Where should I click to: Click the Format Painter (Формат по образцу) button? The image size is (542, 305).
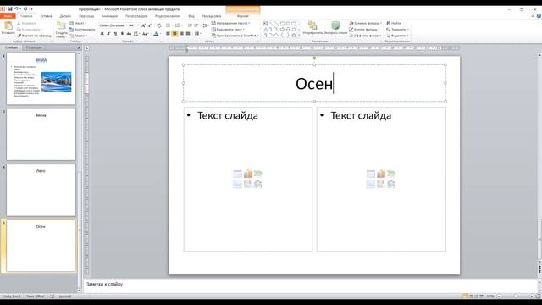(35, 36)
